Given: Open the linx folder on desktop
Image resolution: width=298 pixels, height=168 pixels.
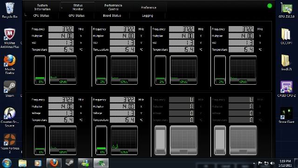Looking at the screenshot, I should coord(286,63).
